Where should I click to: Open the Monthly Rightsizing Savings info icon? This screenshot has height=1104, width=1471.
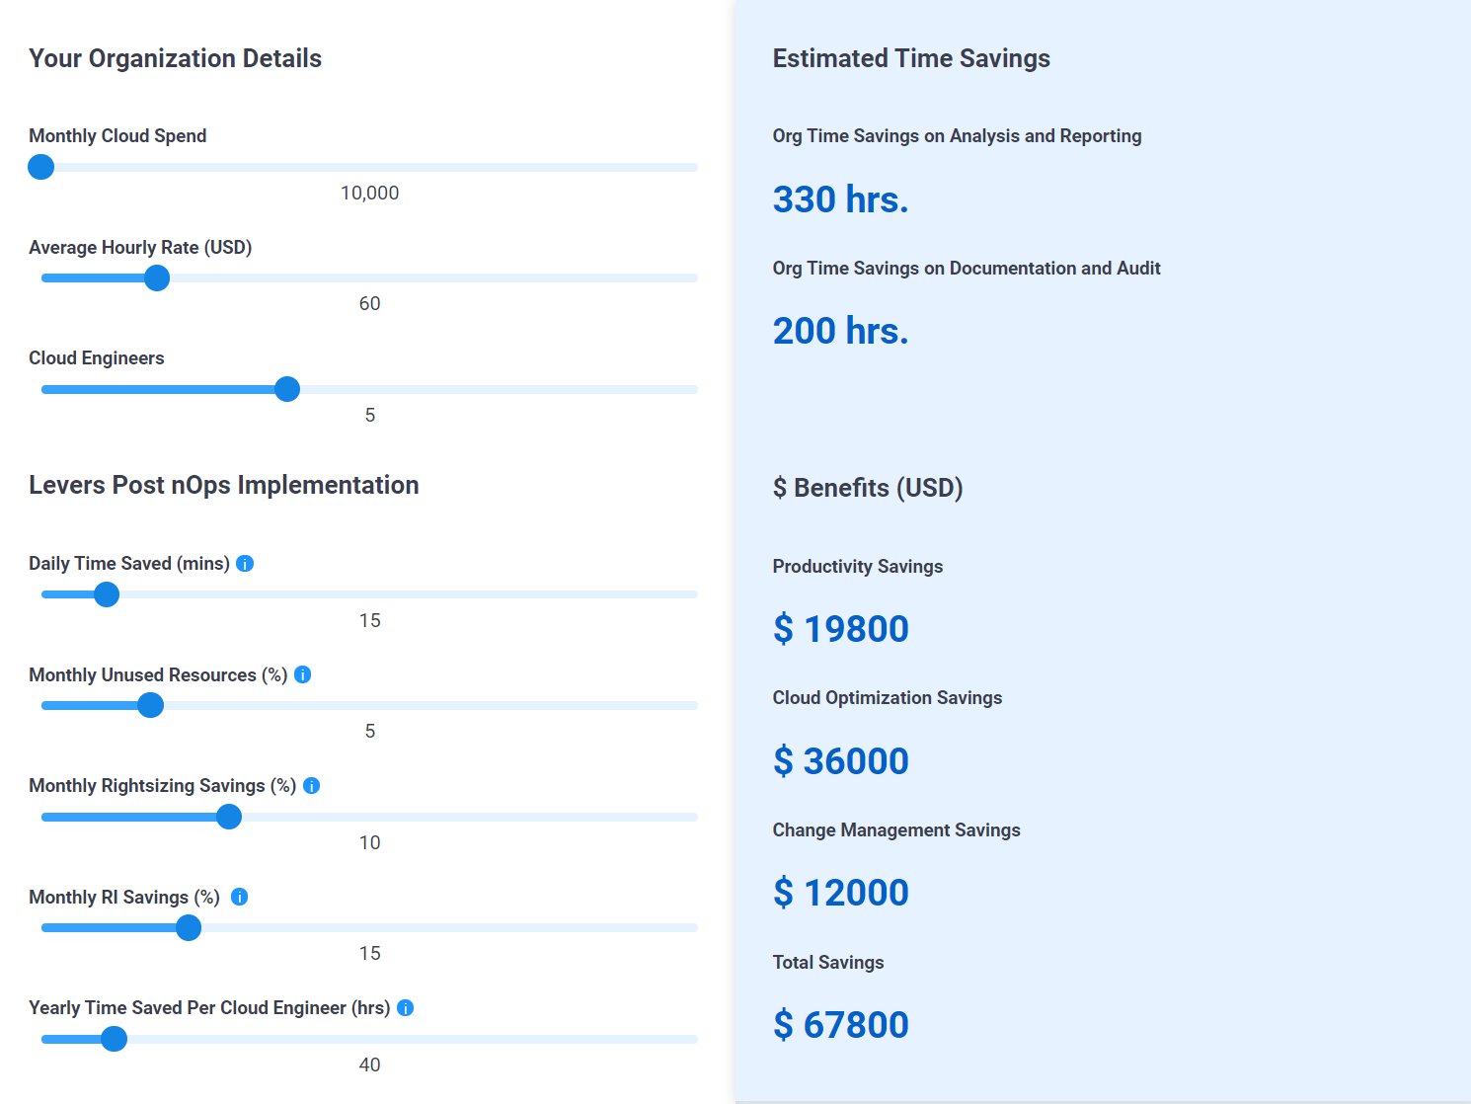312,786
